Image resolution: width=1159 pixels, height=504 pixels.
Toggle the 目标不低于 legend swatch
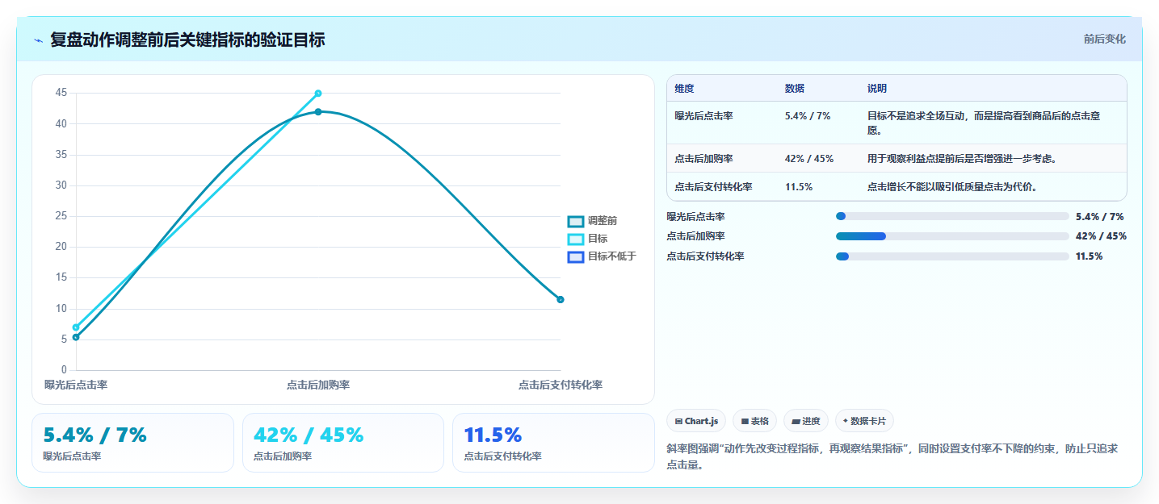tap(575, 256)
